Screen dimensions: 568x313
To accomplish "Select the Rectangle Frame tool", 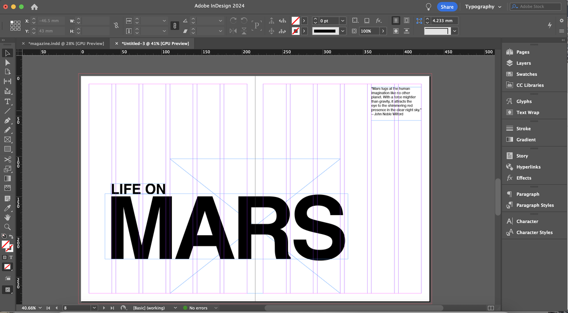I will [7, 139].
